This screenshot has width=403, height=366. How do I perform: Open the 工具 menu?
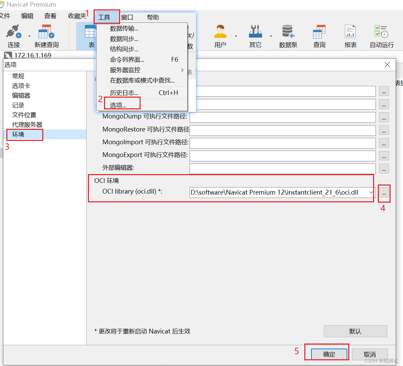pyautogui.click(x=104, y=17)
